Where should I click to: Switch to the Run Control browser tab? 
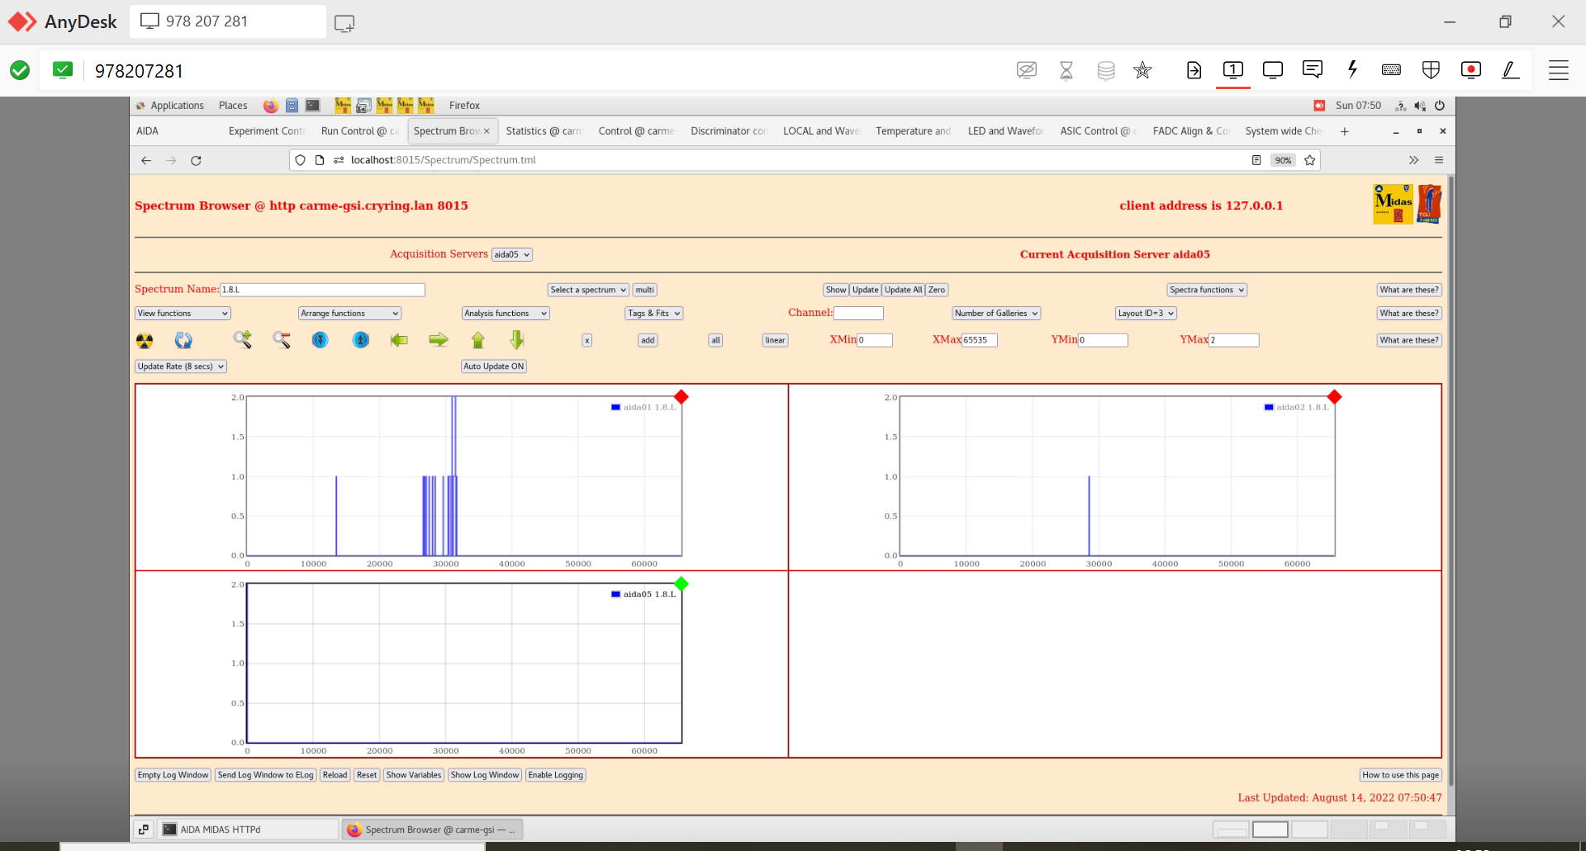point(359,131)
